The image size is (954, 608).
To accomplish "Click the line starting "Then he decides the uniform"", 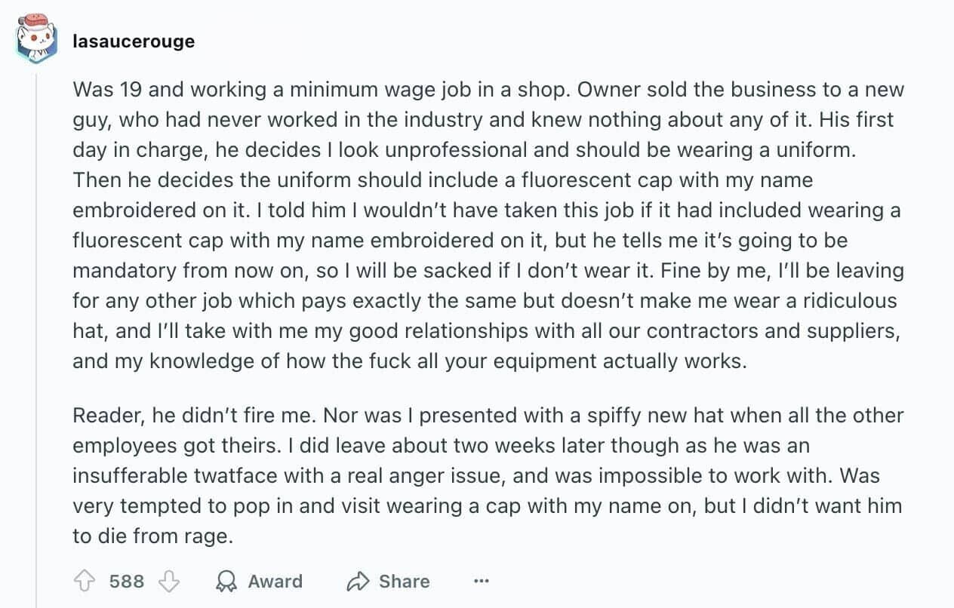I will 442,180.
